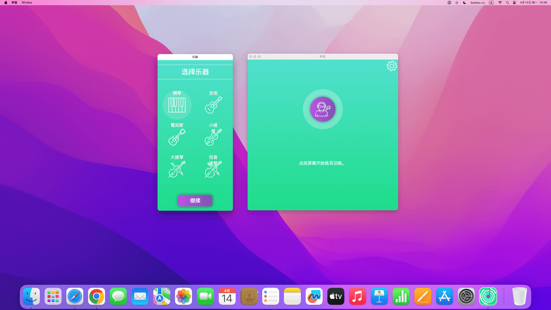
Task: Toggle the Do Not Disturb moon icon
Action: pyautogui.click(x=465, y=3)
